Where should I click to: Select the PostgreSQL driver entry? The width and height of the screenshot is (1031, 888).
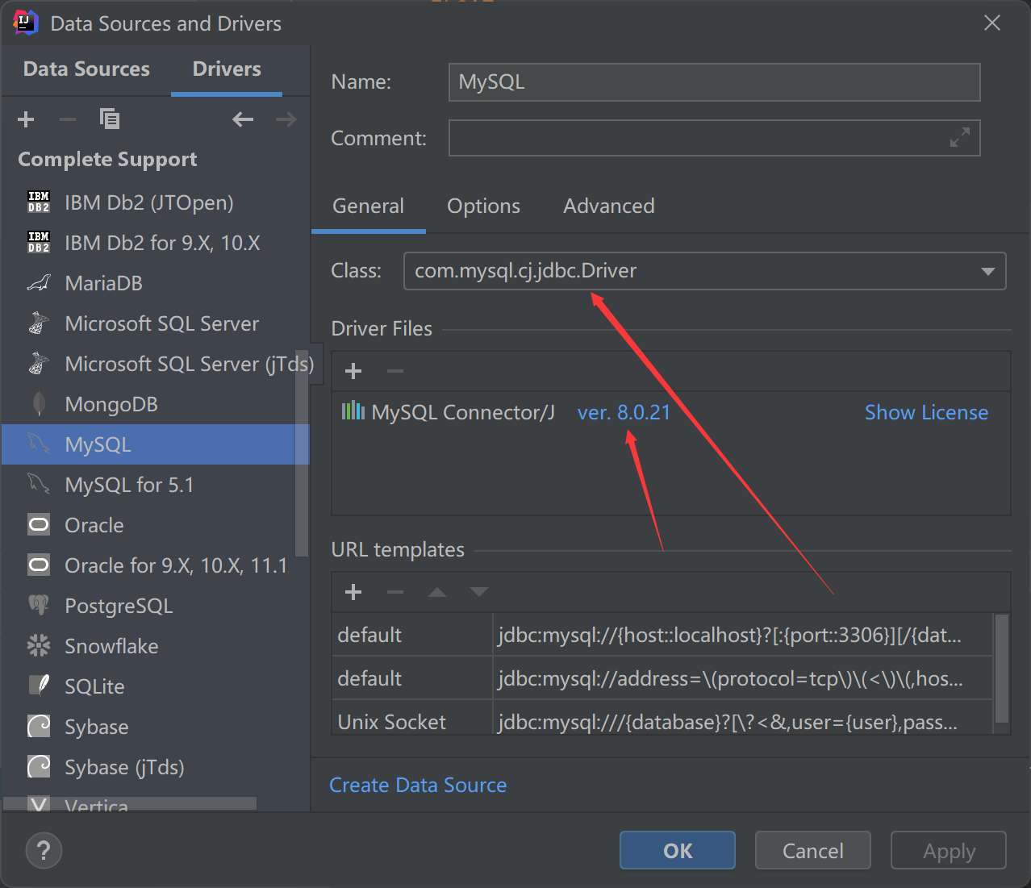119,606
